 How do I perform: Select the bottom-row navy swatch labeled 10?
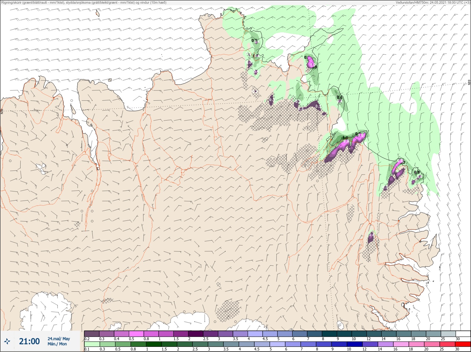click(x=354, y=344)
